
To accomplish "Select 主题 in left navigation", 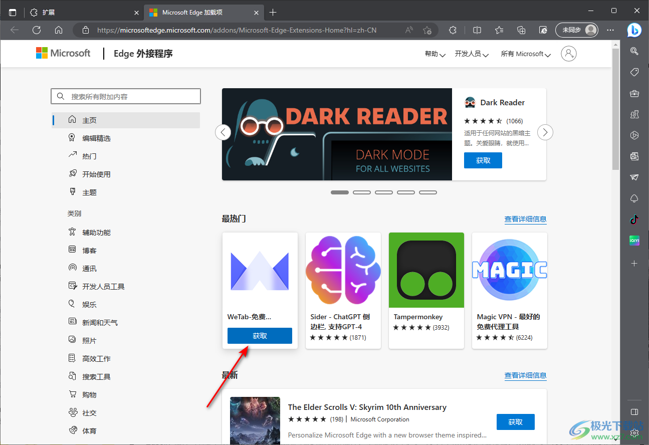I will point(126,192).
